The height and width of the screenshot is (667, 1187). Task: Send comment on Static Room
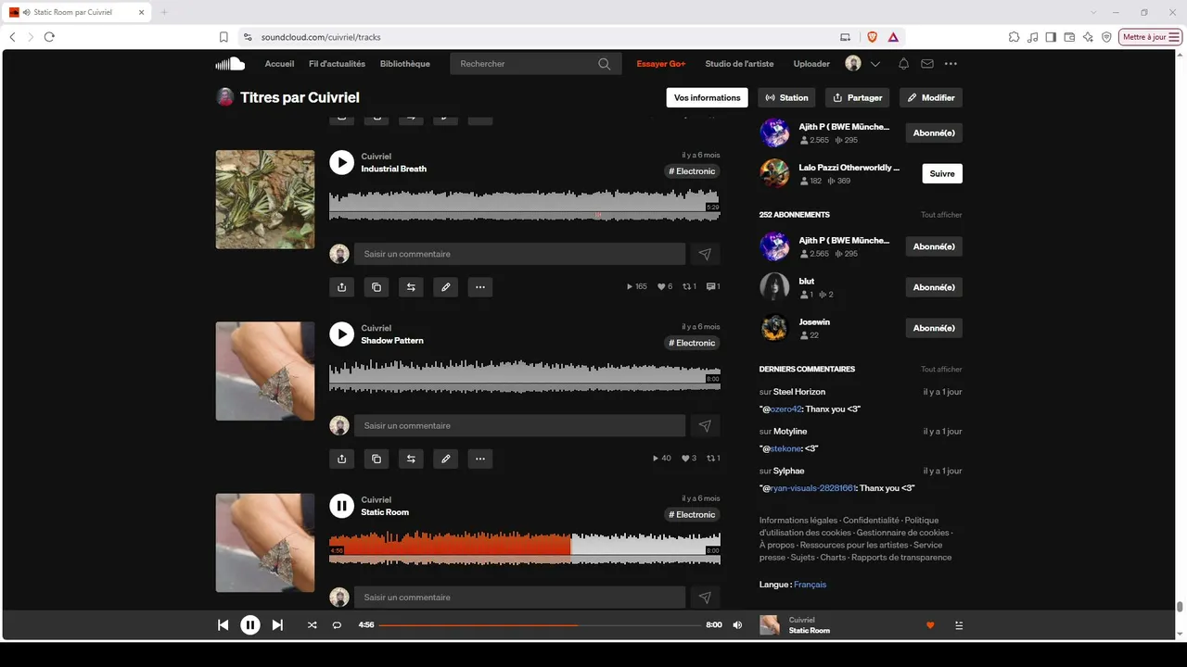705,598
